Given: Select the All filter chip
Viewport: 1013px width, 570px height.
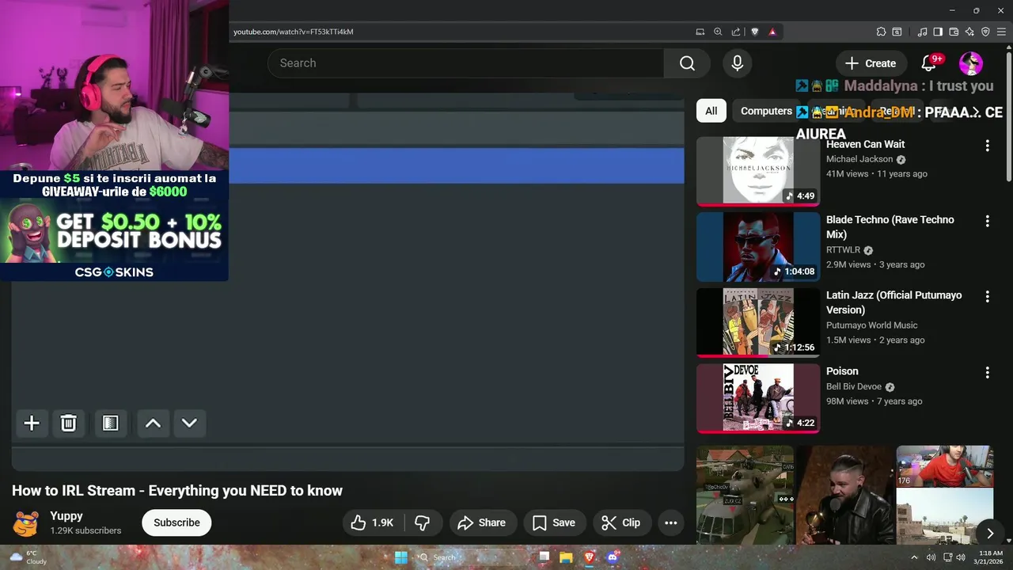Looking at the screenshot, I should 711,111.
